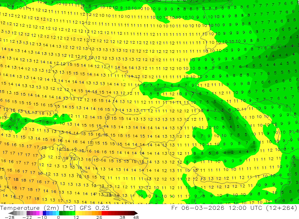Image resolution: width=299 pixels, height=219 pixels.
Task: Click the 'Temperature (2m)' title text
Action: click(29, 208)
